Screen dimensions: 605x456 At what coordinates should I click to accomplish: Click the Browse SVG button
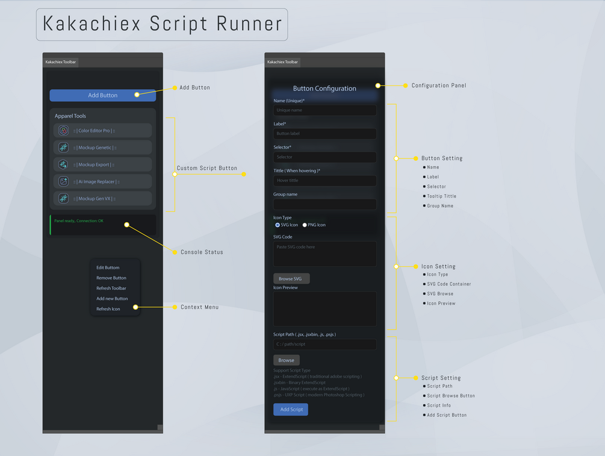point(291,279)
